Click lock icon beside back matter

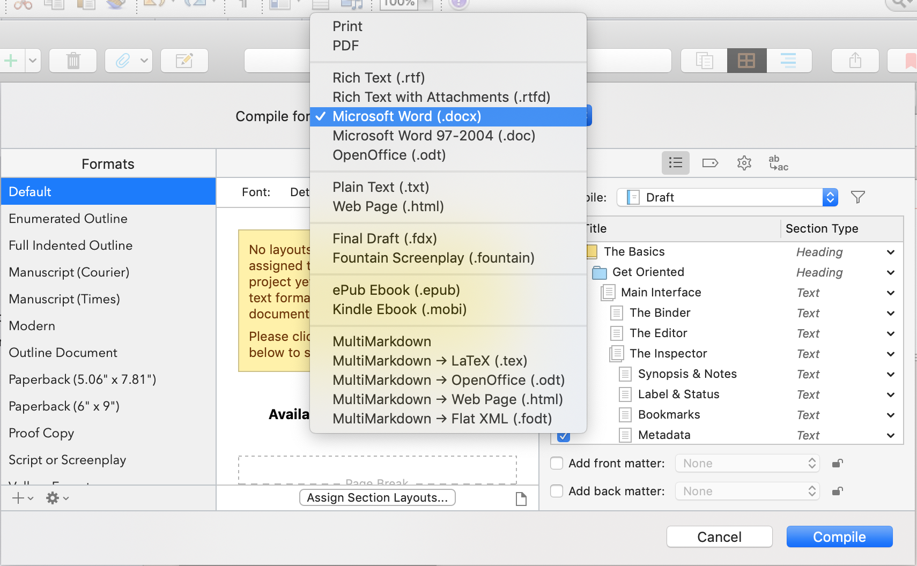(838, 491)
